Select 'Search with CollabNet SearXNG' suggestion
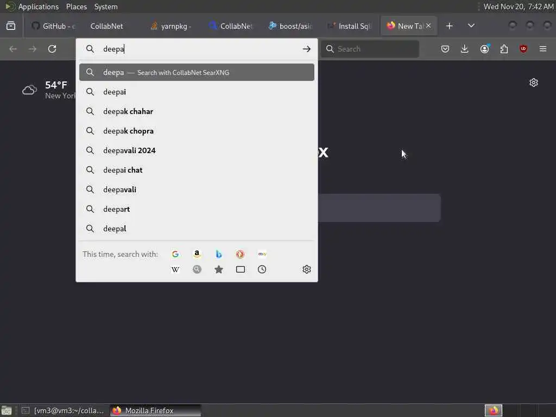 197,72
